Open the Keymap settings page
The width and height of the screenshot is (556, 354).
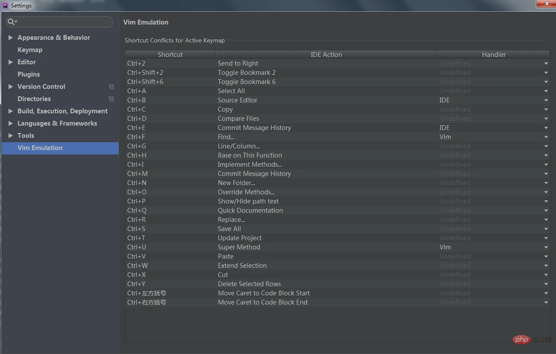click(30, 50)
